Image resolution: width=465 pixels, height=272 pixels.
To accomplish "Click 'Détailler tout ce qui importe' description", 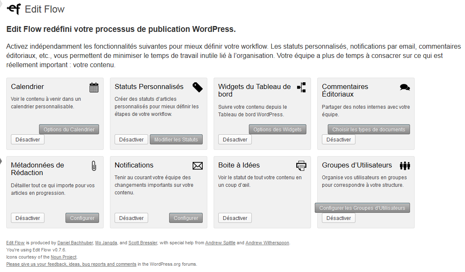I will click(x=53, y=189).
